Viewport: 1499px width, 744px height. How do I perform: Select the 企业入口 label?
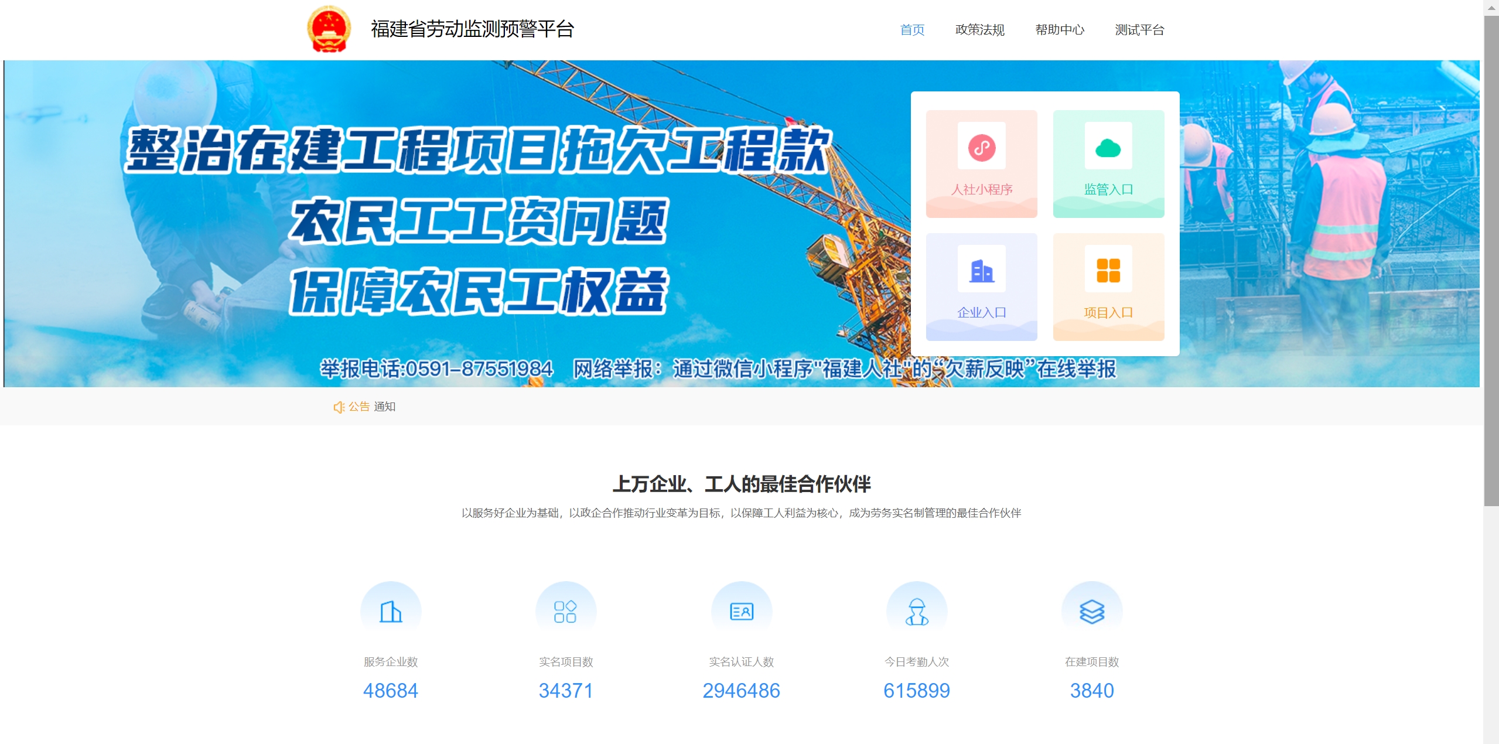981,312
